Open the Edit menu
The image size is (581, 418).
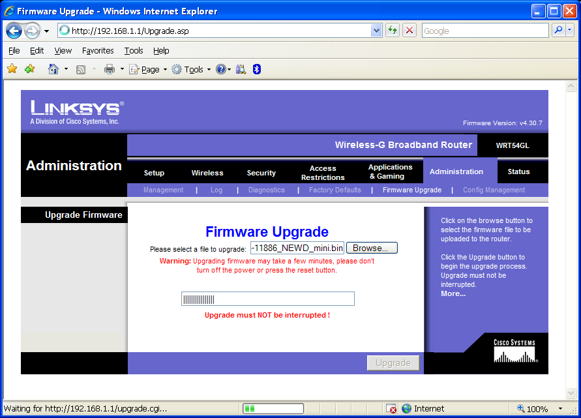point(37,50)
